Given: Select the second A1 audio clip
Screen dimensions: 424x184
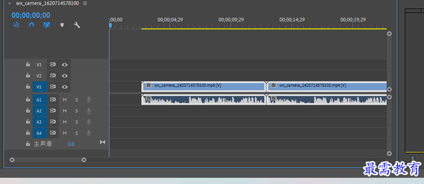Looking at the screenshot, I should tap(326, 99).
